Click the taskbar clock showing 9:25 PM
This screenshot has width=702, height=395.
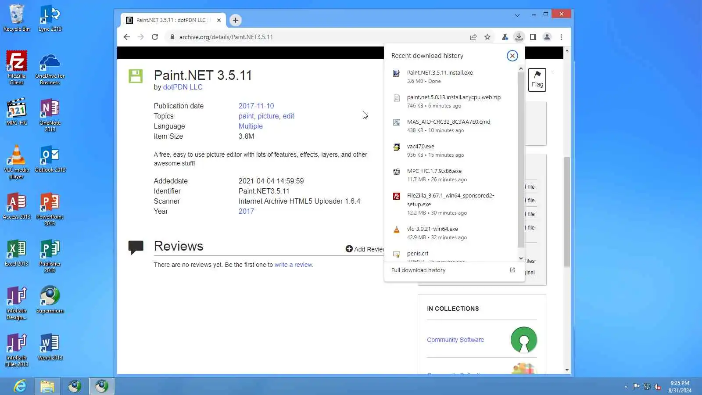point(680,387)
